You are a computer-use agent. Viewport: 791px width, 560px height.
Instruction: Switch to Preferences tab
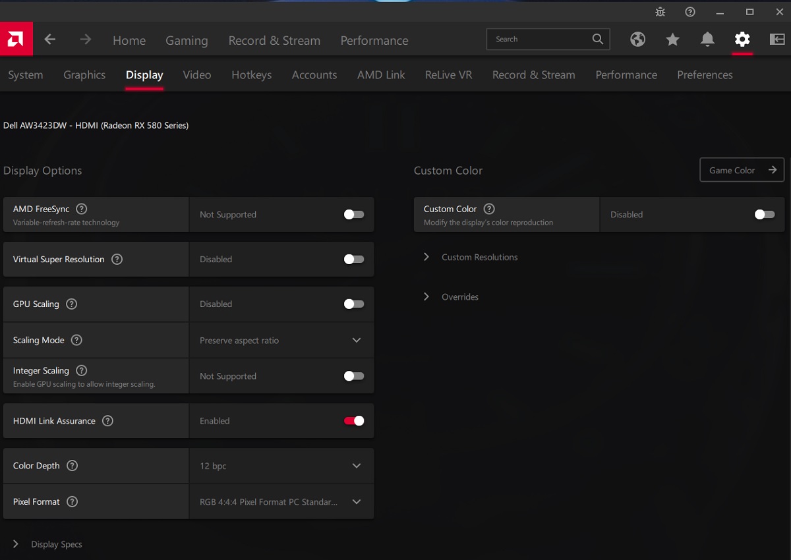(x=705, y=74)
